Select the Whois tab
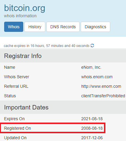126x141 pixels. [14, 27]
